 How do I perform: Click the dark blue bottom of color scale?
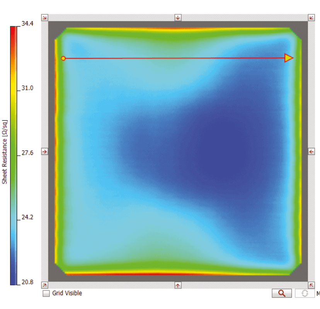[x=14, y=282]
